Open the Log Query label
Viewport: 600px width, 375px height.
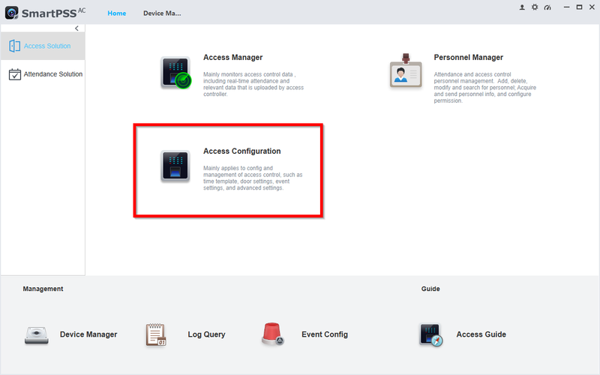pyautogui.click(x=207, y=334)
